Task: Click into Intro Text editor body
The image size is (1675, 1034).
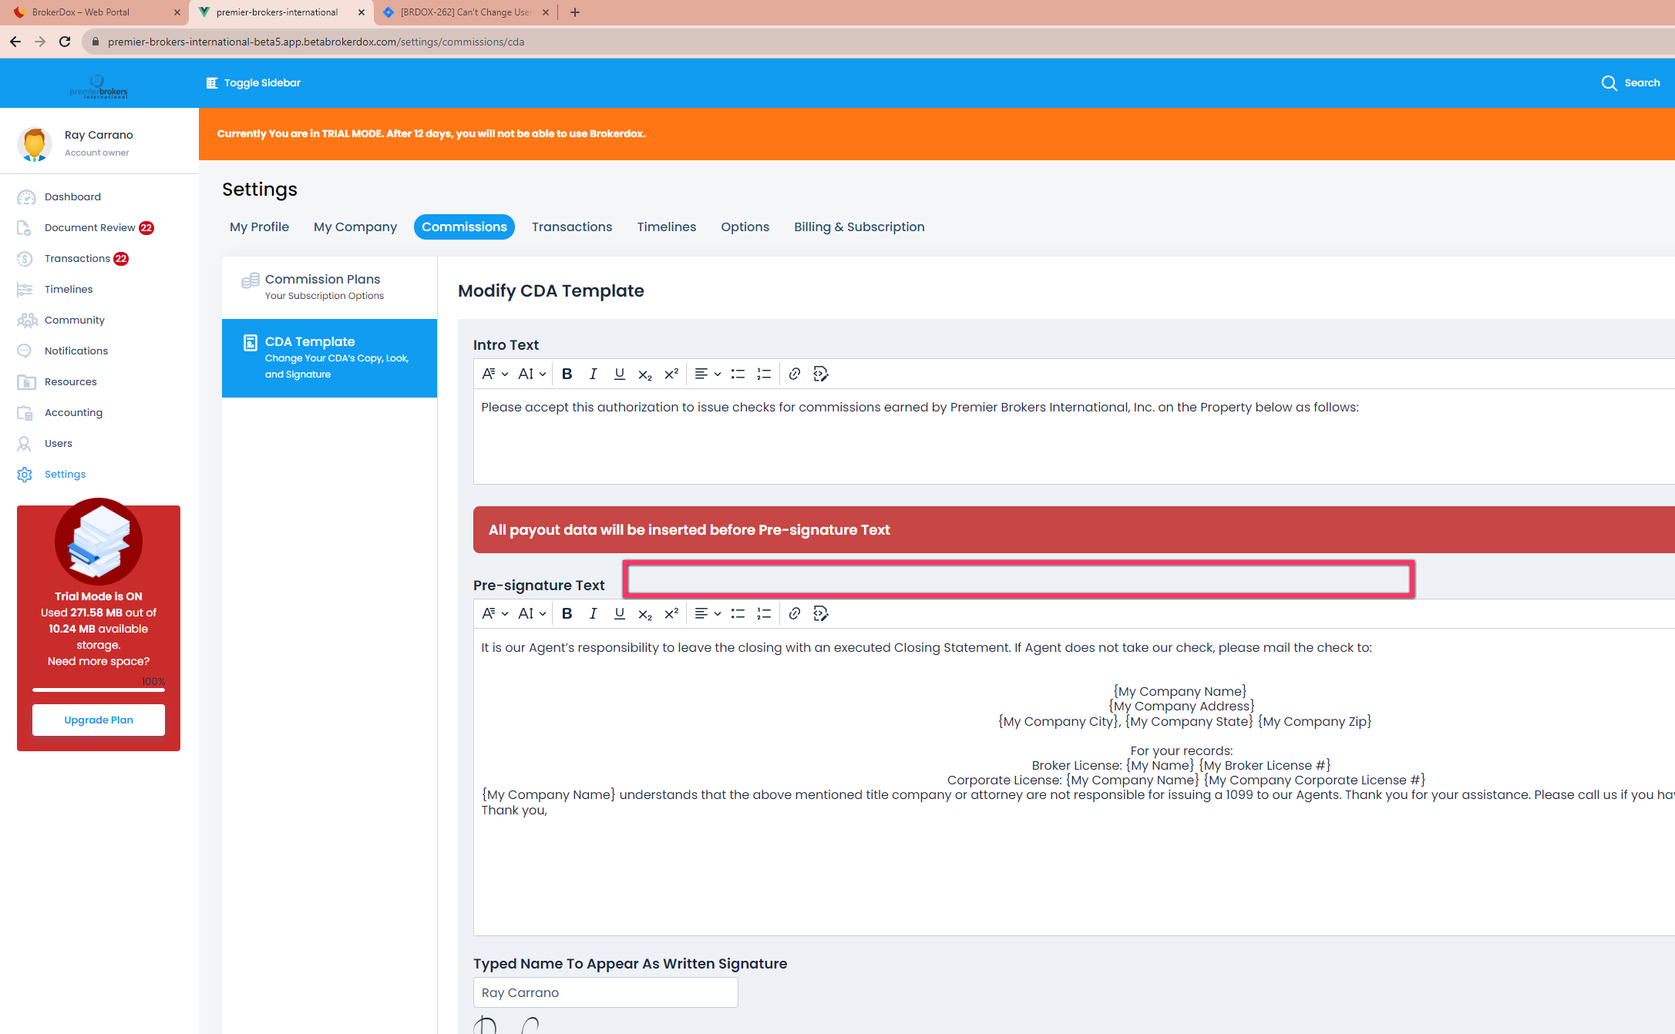Action: tap(1074, 436)
